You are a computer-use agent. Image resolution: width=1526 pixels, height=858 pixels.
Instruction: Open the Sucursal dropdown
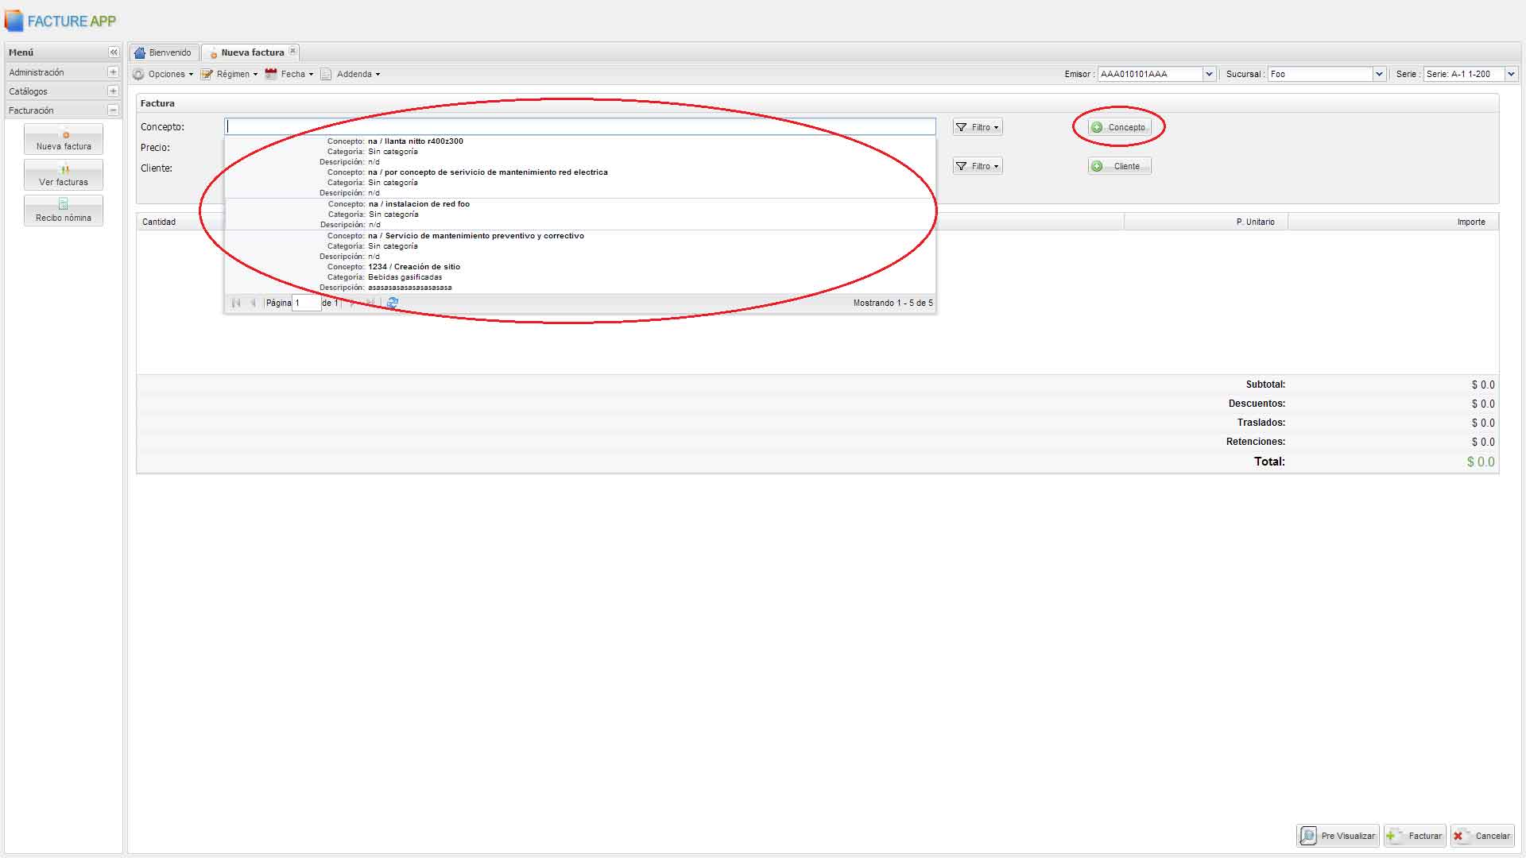(1379, 74)
